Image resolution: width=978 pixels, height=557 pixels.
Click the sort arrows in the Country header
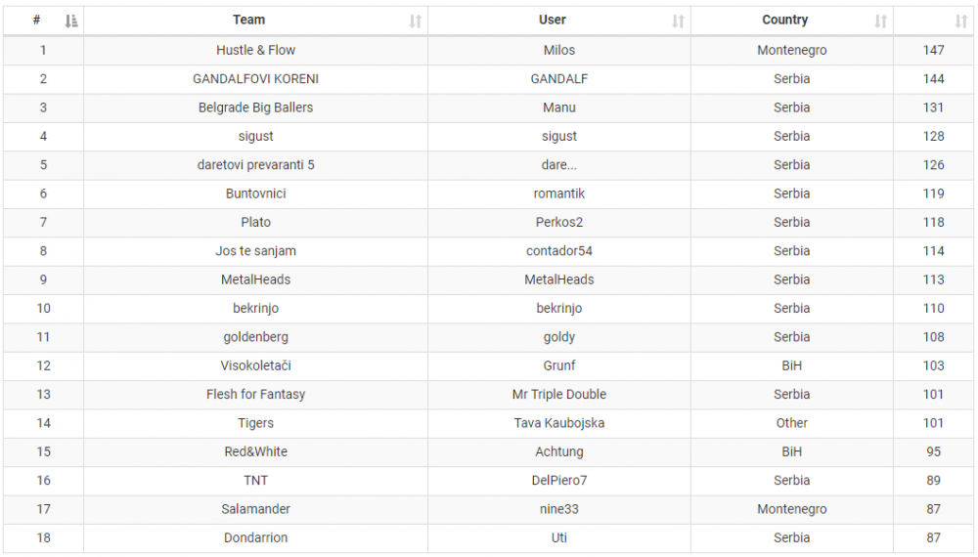click(881, 21)
